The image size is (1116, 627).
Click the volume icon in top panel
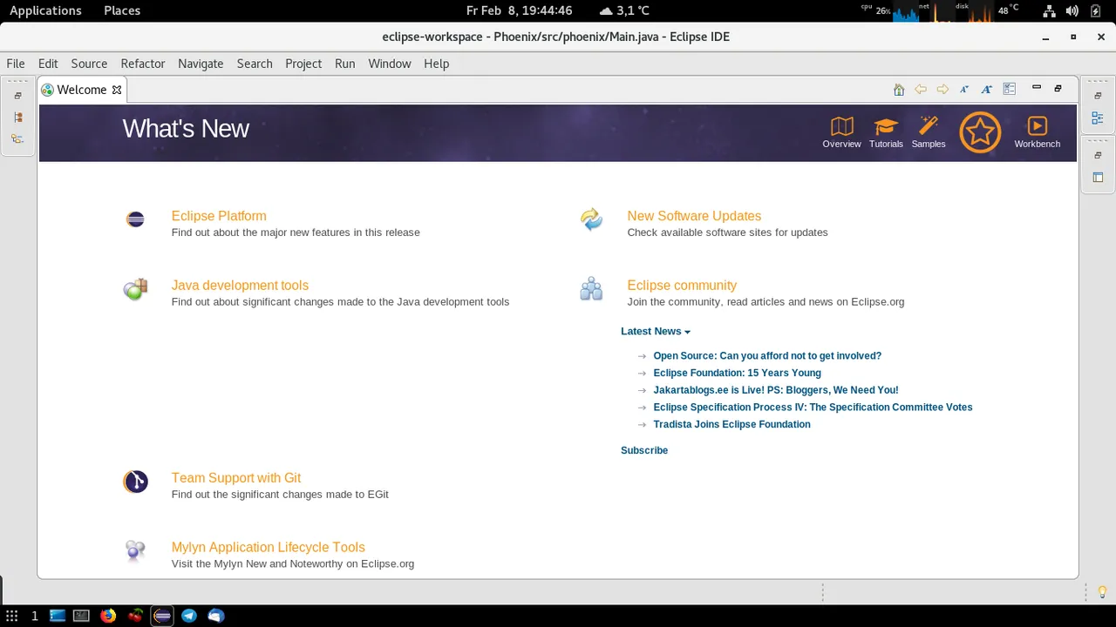pos(1072,10)
